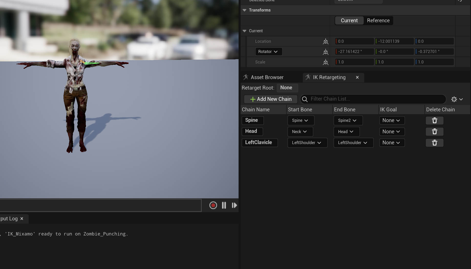The height and width of the screenshot is (269, 471).
Task: Click the green selected bone on shoulder
Action: 92,63
